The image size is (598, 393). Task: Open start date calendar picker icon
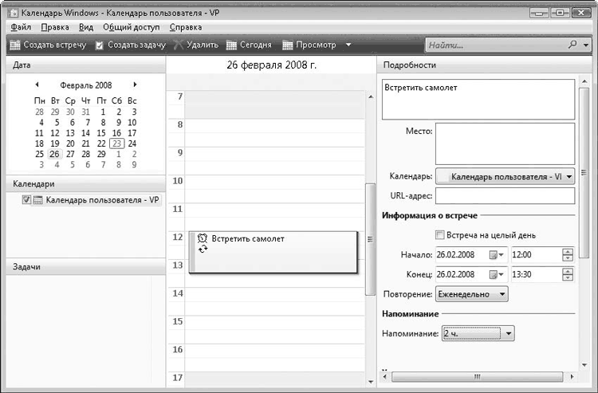[x=495, y=254]
